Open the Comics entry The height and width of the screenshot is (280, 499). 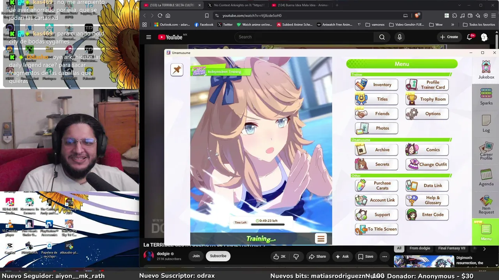[427, 150]
